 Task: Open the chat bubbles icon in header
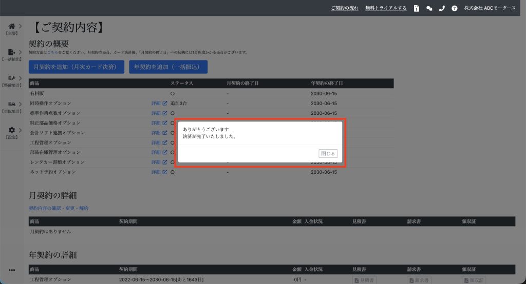click(429, 8)
